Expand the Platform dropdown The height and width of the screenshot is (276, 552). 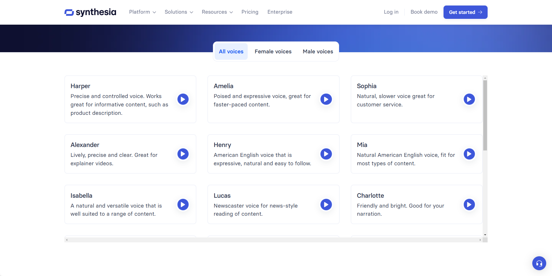(x=142, y=12)
